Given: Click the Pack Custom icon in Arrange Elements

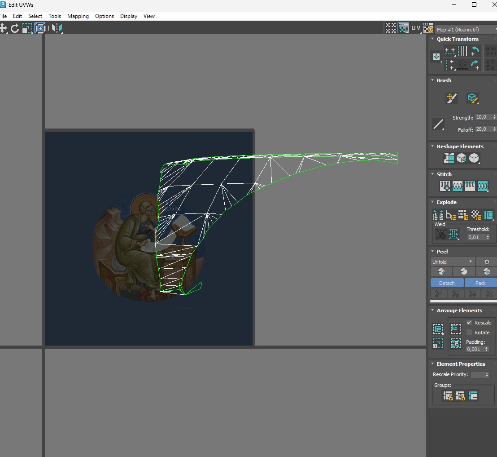Looking at the screenshot, I should pos(438,329).
